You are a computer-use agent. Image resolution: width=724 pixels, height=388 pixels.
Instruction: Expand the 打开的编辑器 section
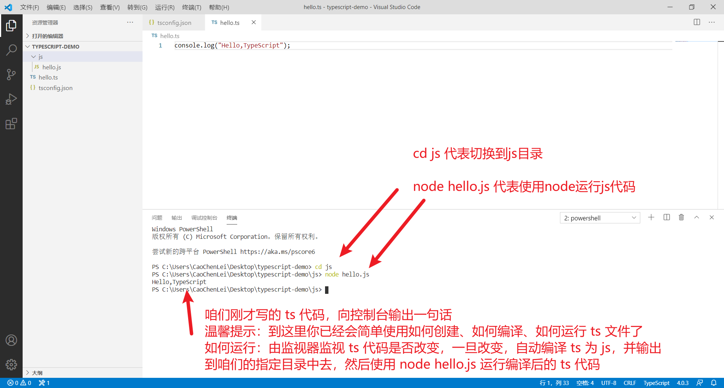coord(83,36)
